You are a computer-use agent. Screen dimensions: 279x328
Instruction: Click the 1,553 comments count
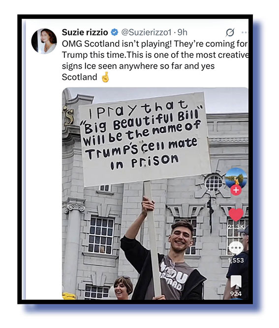point(236,260)
